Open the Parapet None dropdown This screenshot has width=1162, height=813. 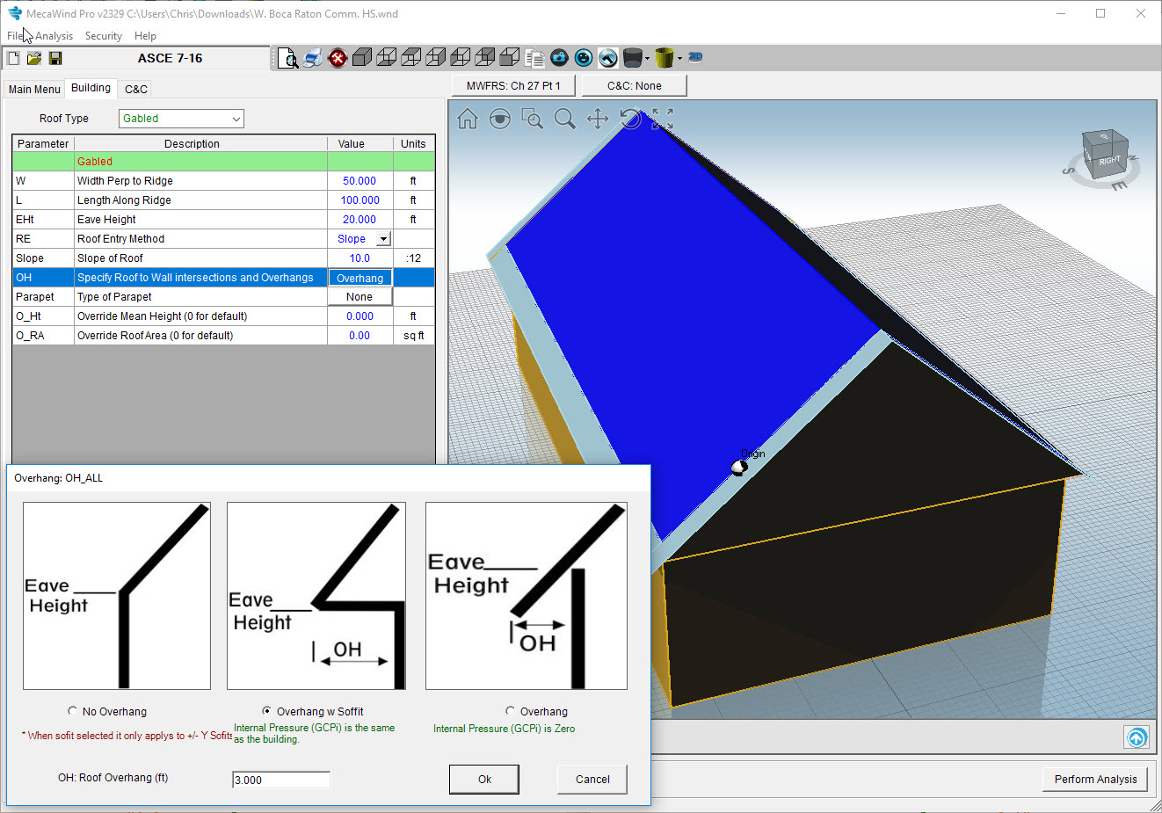point(359,296)
